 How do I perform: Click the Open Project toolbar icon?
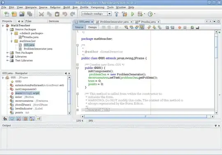tap(22, 14)
